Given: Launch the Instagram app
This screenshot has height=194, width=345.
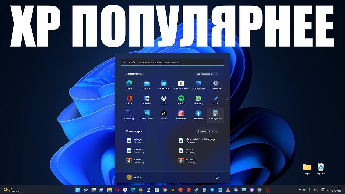Looking at the screenshot, I should click(181, 115).
